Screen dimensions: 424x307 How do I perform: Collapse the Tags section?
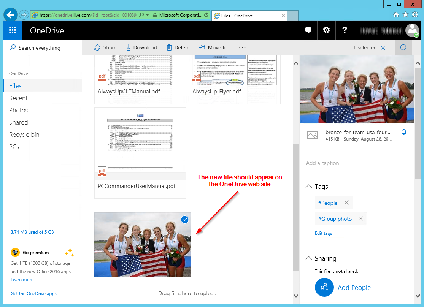[x=308, y=187]
